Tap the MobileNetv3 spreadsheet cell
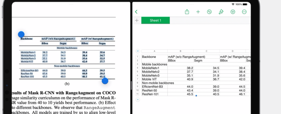The image size is (281, 114). click(x=154, y=75)
